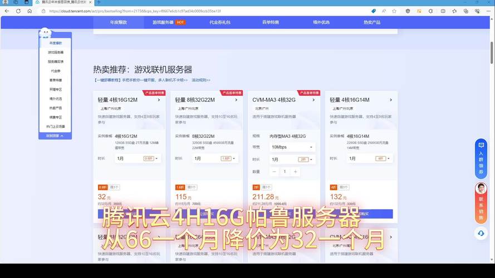Image resolution: width=495 pixels, height=278 pixels.
Task: Click the scrollbar down arrow
Action: pyautogui.click(x=492, y=260)
